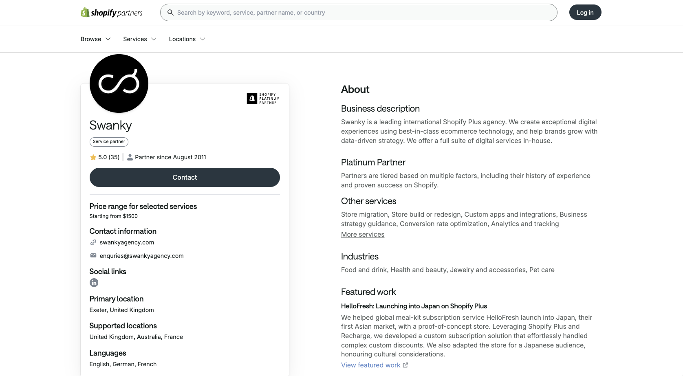Screen dimensions: 683x376
Task: Click the enquries@swankyagency.com email link
Action: click(x=142, y=256)
